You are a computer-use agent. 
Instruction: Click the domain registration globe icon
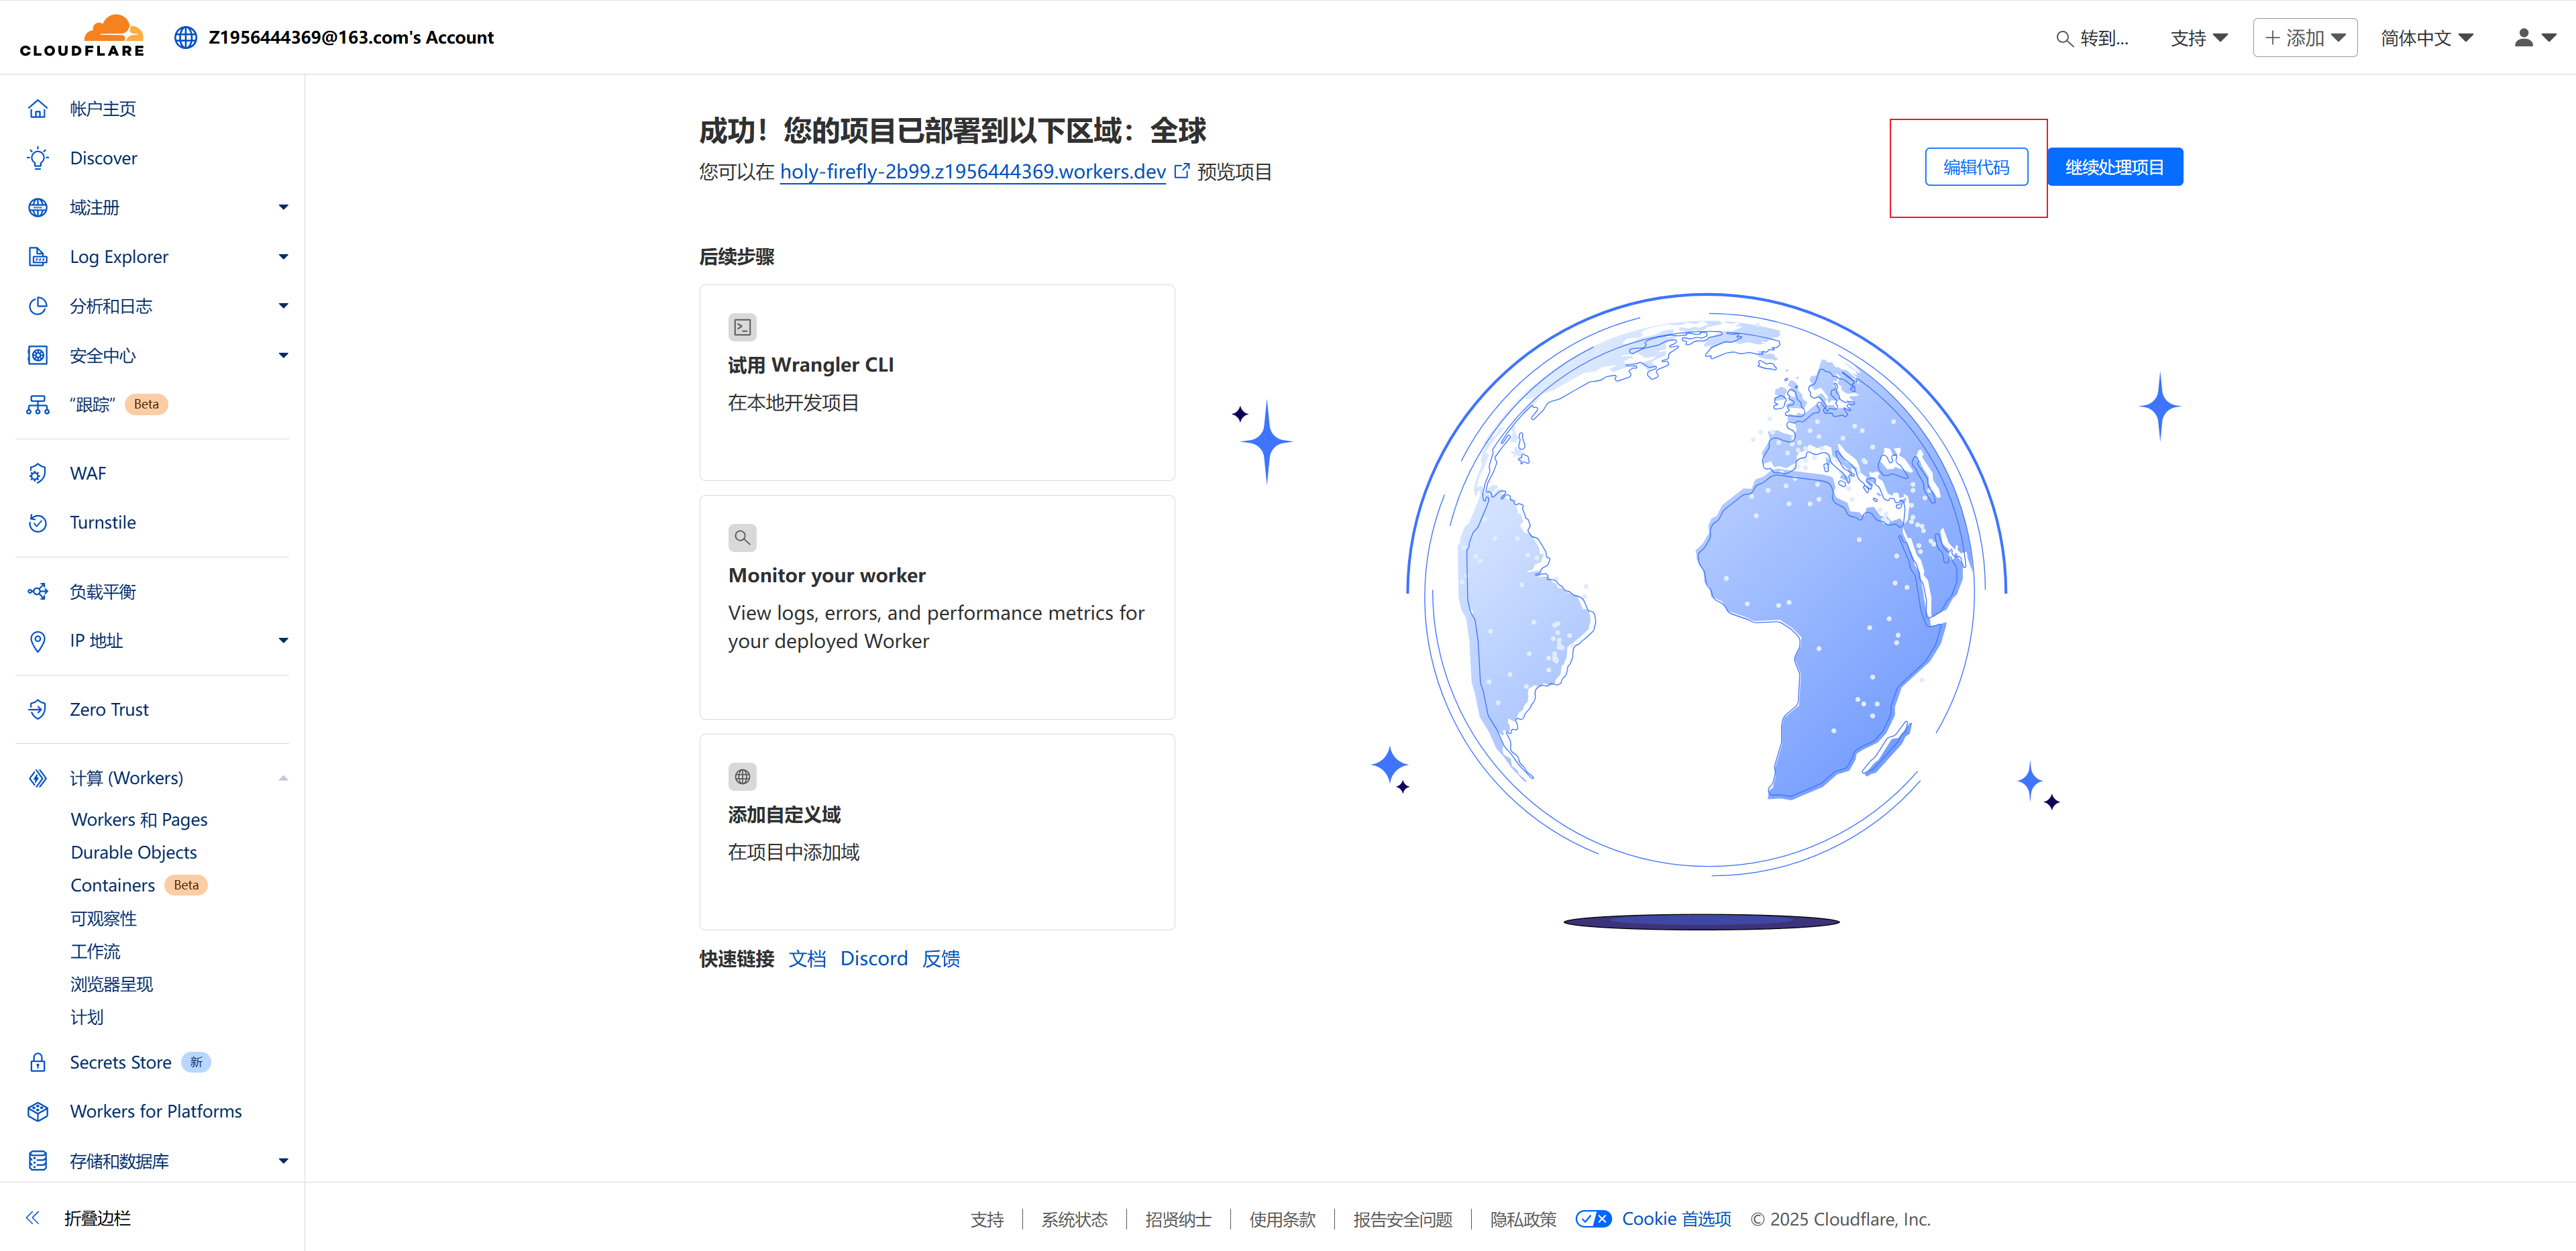coord(38,207)
